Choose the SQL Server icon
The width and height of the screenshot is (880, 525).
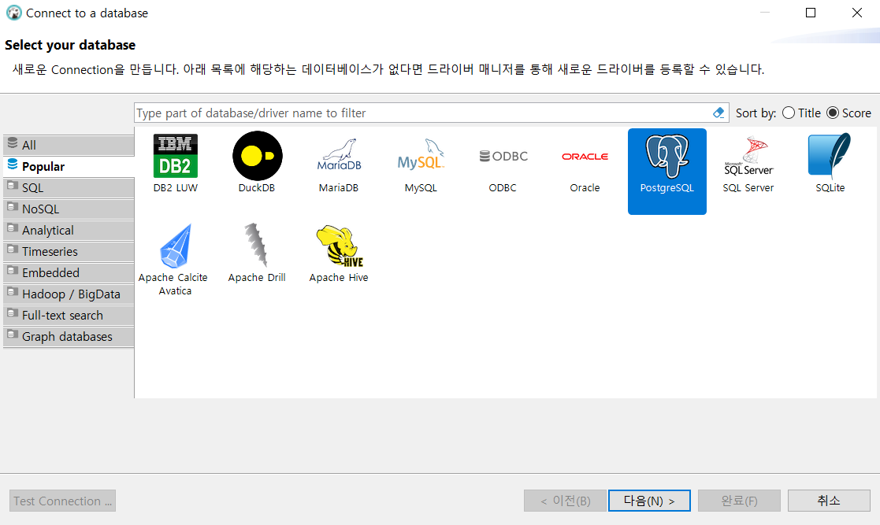pos(748,157)
